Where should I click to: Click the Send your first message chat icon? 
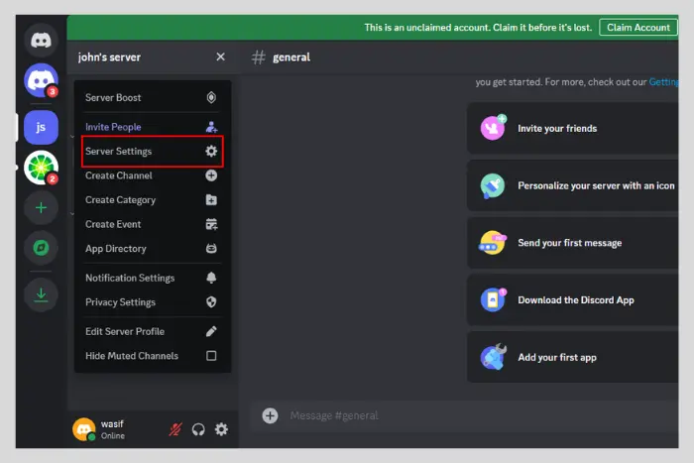[x=492, y=243]
